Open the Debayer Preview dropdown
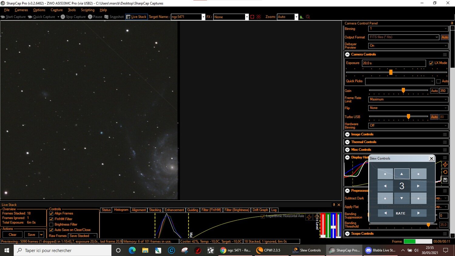 408,46
